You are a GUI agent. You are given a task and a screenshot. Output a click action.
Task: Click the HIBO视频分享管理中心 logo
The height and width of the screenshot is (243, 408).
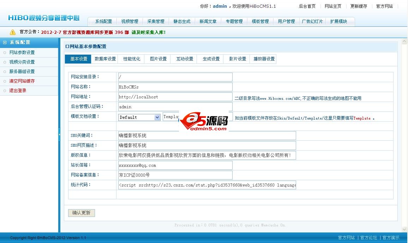44,18
